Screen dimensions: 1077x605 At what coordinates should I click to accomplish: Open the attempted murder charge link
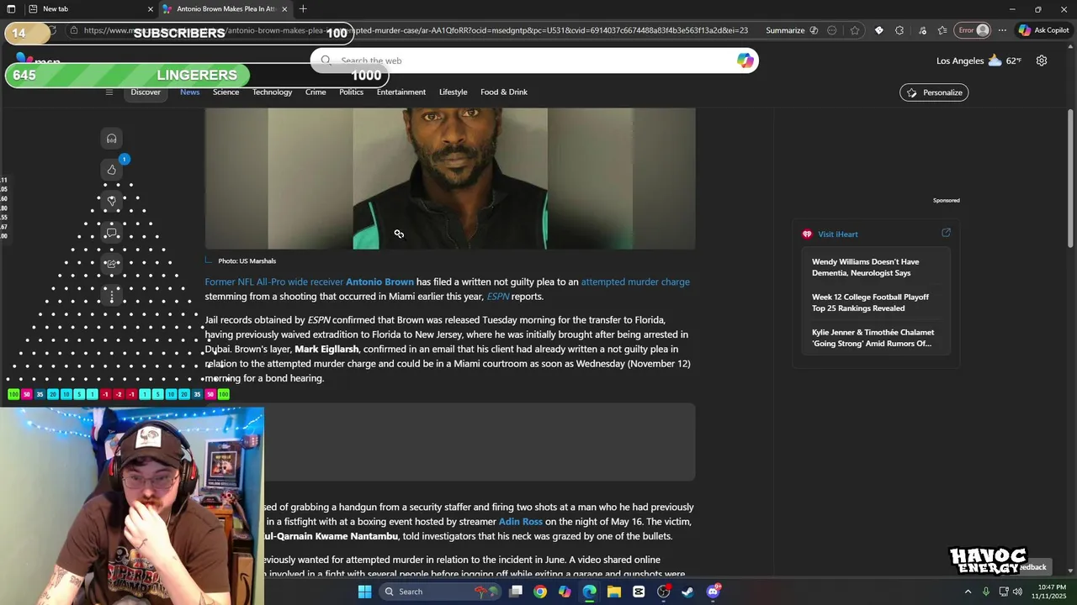click(635, 282)
